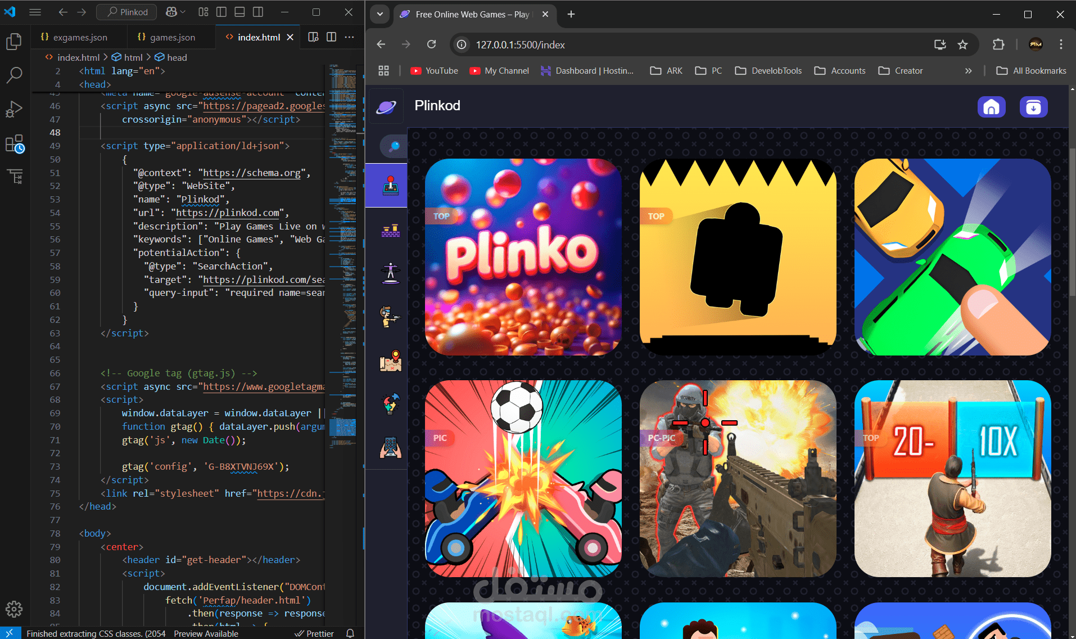Open the browser profile avatar
Image resolution: width=1076 pixels, height=639 pixels.
pos(1036,44)
